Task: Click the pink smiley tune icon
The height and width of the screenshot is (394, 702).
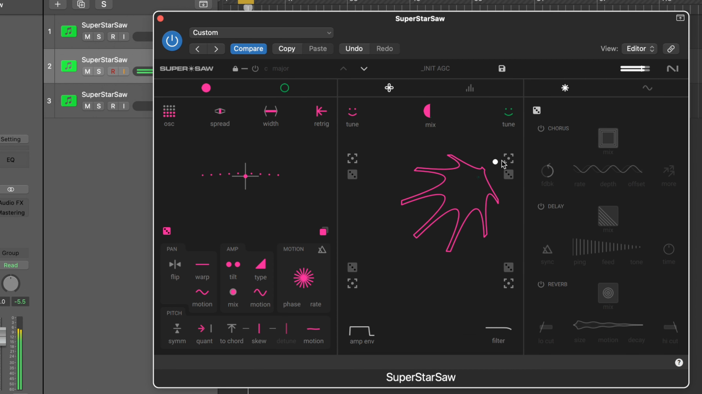Action: pyautogui.click(x=352, y=112)
